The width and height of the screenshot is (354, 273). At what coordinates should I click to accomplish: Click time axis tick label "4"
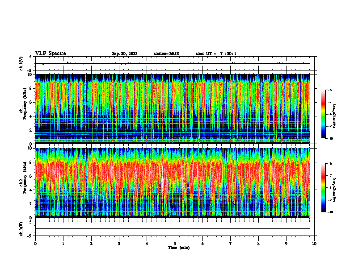(147, 244)
